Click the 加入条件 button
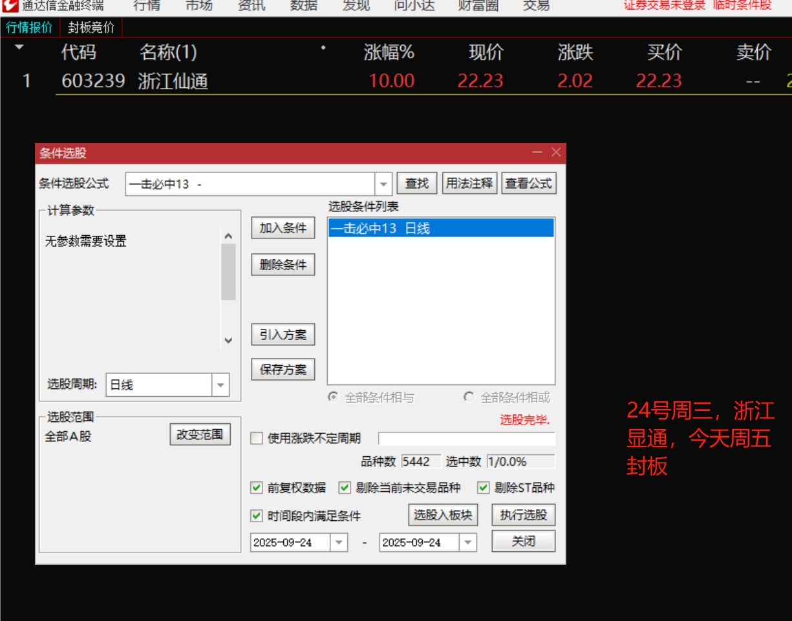This screenshot has width=792, height=621. (283, 228)
